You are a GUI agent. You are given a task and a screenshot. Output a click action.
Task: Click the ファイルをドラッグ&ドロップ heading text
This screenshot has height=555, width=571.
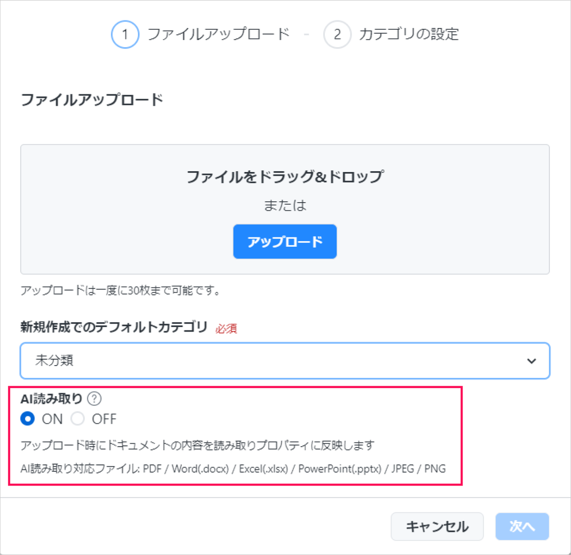point(285,177)
